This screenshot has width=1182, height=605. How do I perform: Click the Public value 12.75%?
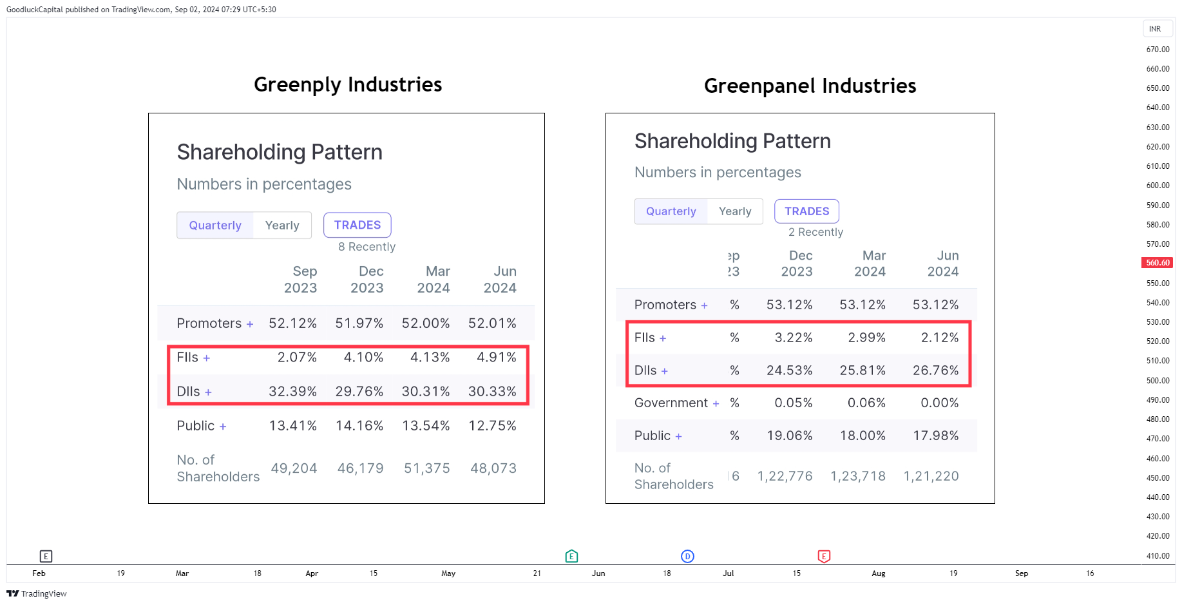493,426
